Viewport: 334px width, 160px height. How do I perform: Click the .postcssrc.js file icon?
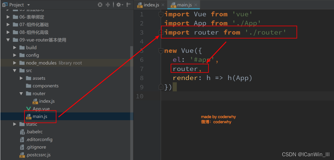pyautogui.click(x=22, y=155)
